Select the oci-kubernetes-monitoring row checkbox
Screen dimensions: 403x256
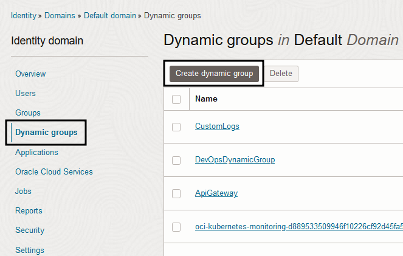pos(176,227)
